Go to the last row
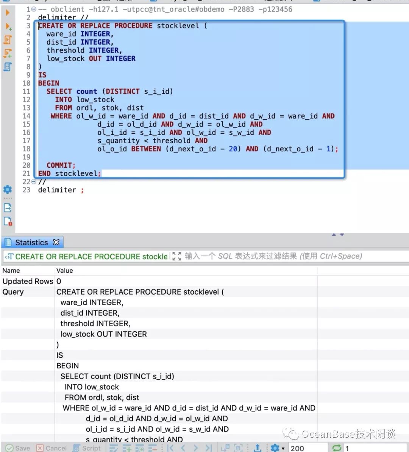This screenshot has height=452, width=409. (x=209, y=448)
